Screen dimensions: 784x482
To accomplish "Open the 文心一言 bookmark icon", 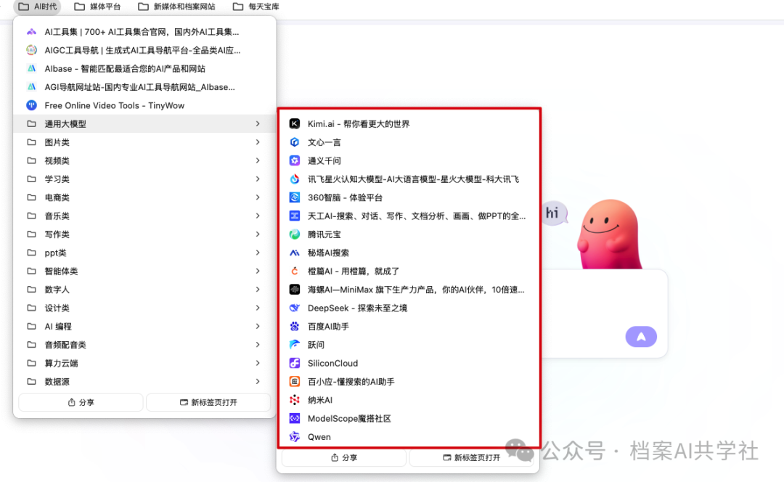I will click(295, 142).
